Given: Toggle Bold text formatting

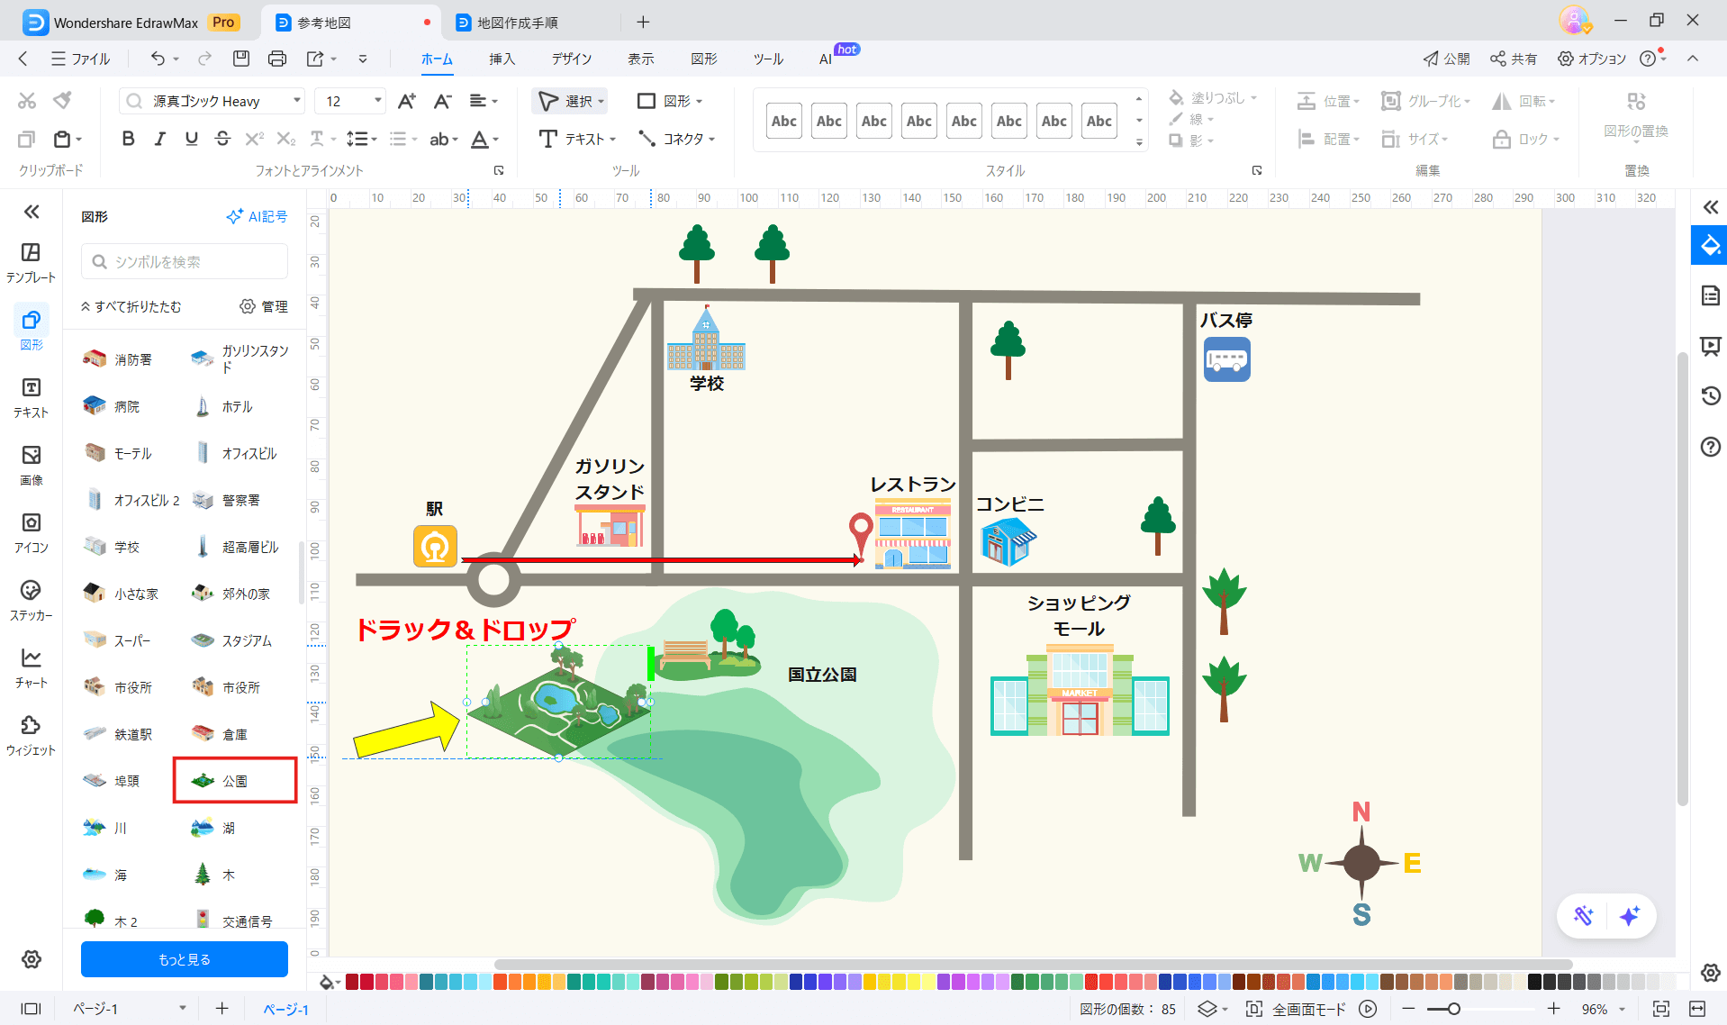Looking at the screenshot, I should 128,139.
